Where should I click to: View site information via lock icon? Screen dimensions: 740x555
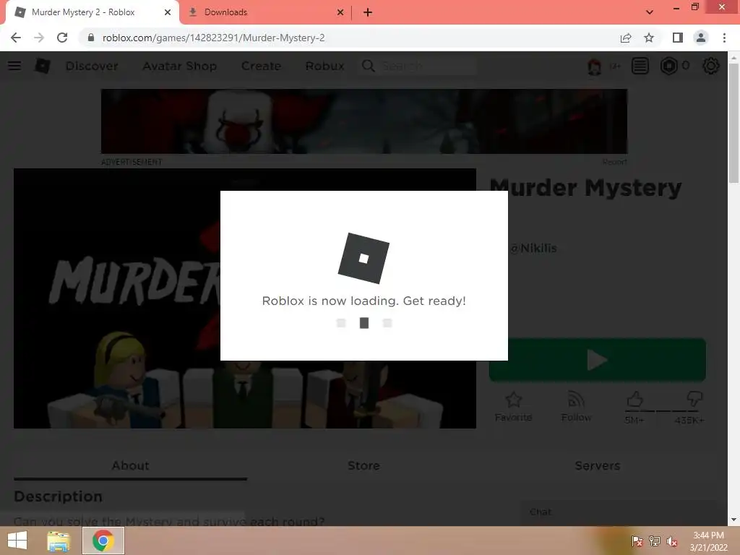click(x=91, y=38)
